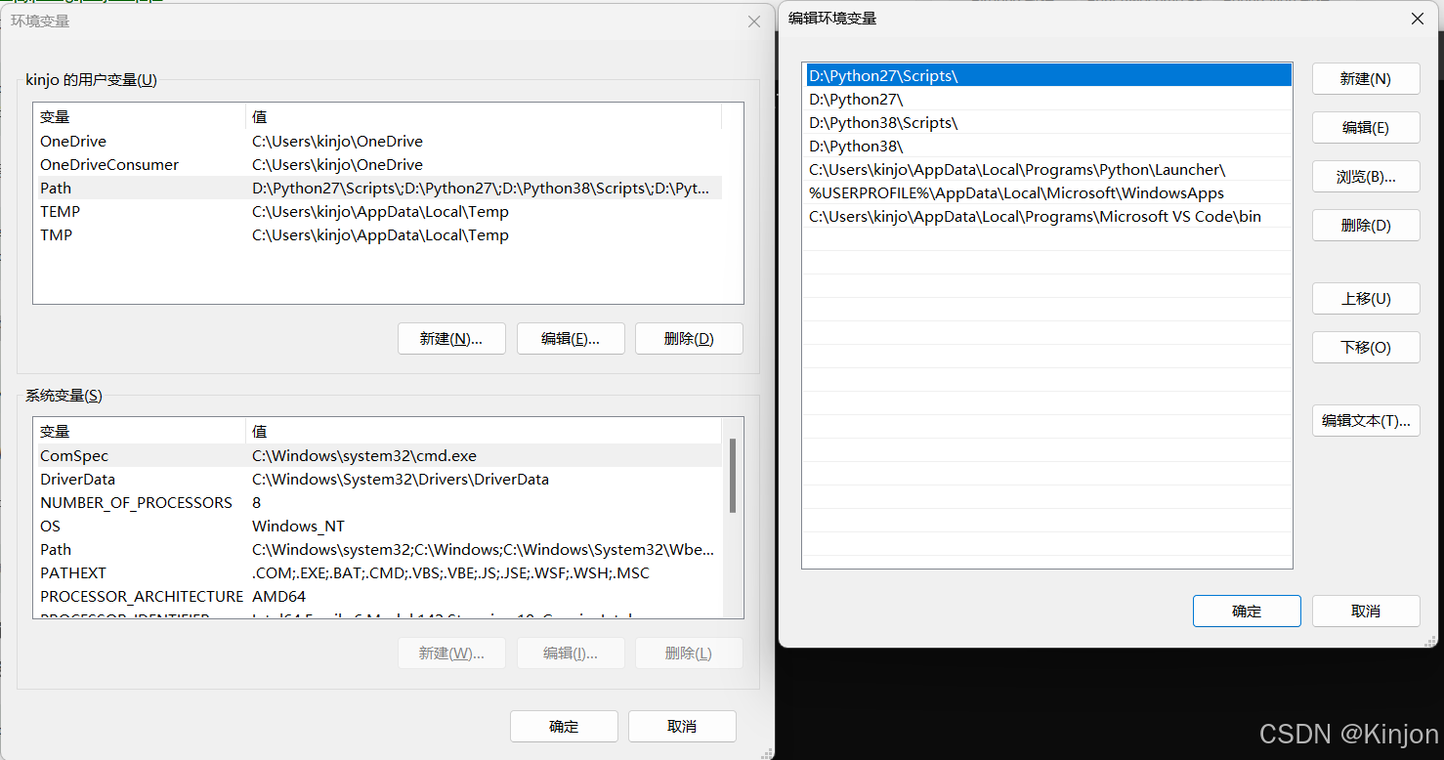Click the Windows_NT value cell
Screen dimensions: 1444x760
(298, 527)
